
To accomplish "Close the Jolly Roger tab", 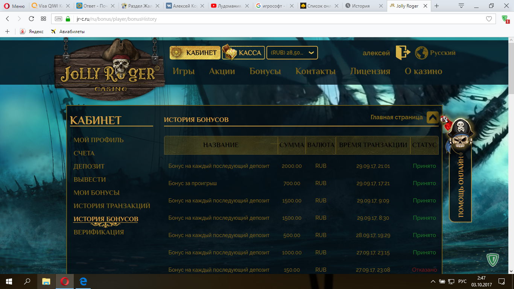I will [426, 6].
